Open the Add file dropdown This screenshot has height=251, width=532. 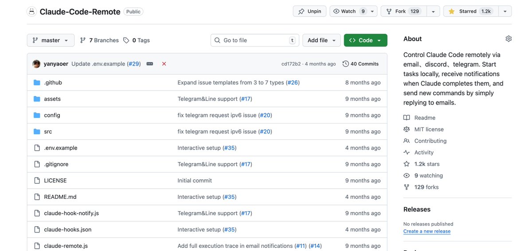coord(322,40)
